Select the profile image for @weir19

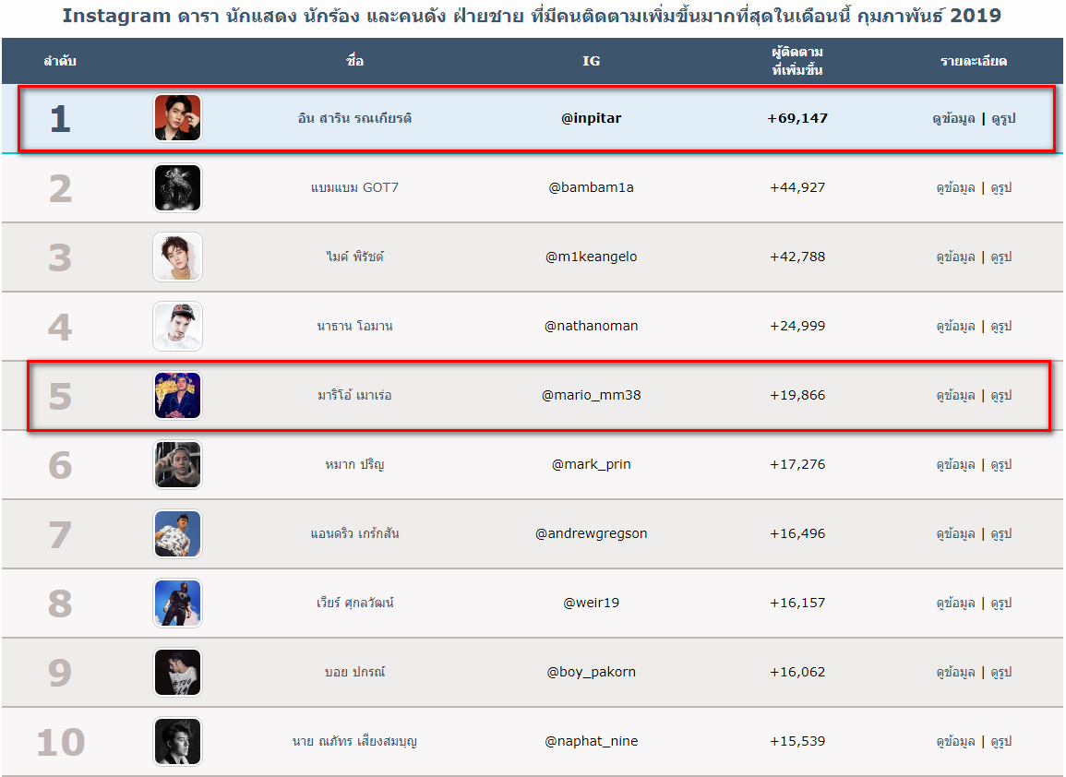pos(177,604)
